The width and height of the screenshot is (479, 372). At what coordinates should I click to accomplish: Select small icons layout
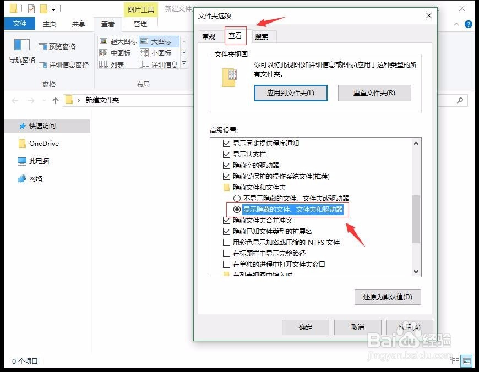pos(156,53)
